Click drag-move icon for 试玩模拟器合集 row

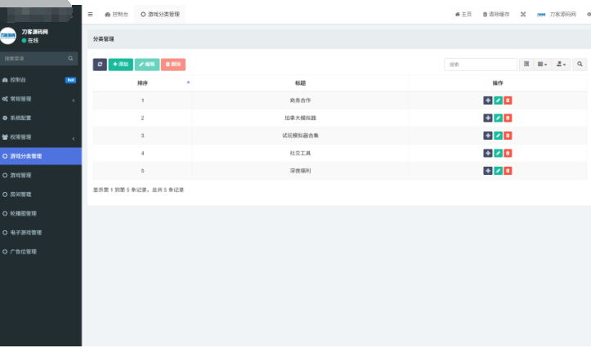(488, 136)
